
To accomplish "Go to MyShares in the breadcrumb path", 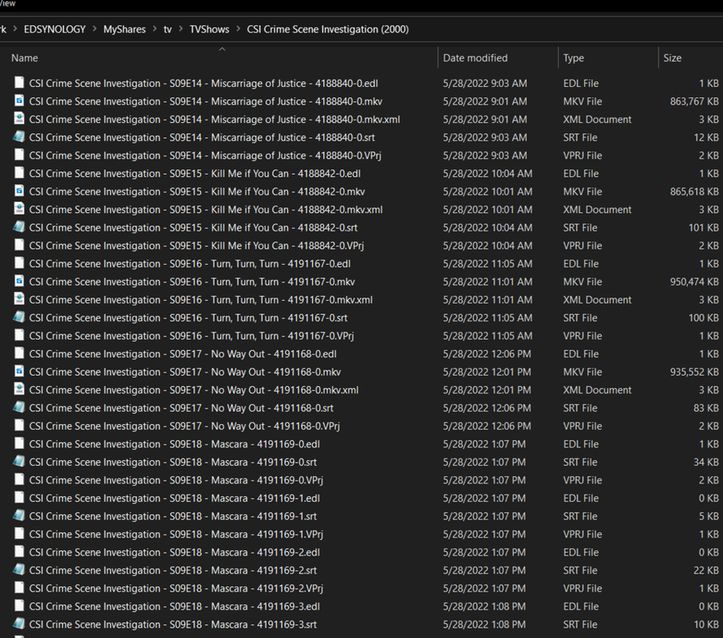I will point(124,29).
